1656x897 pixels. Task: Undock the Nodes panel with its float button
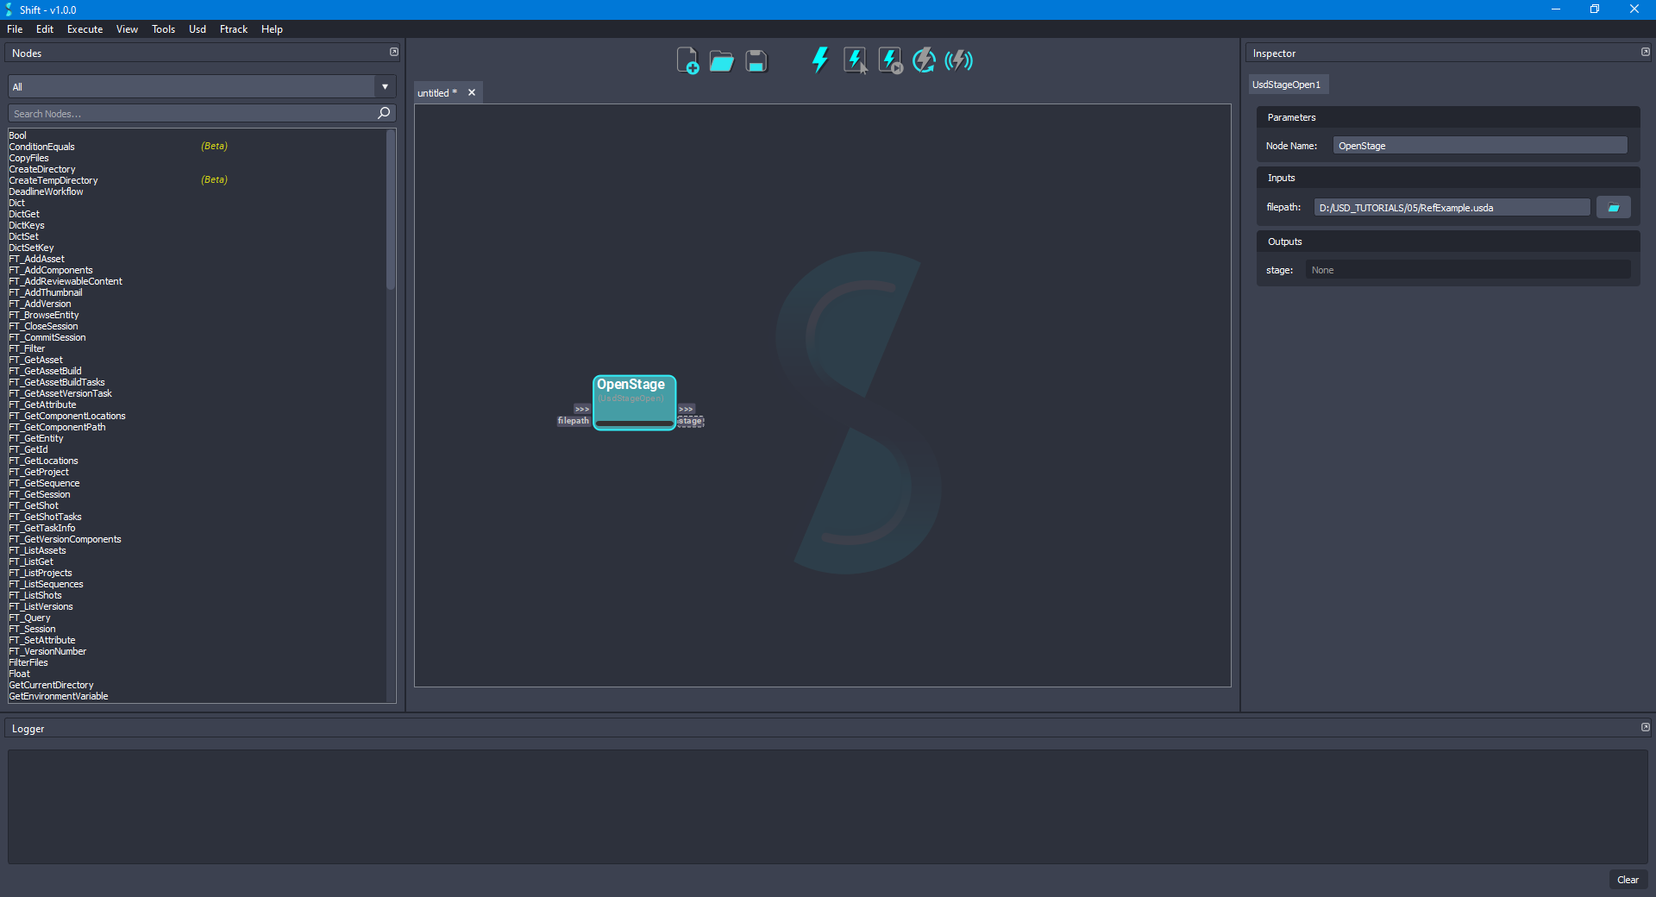pyautogui.click(x=394, y=53)
